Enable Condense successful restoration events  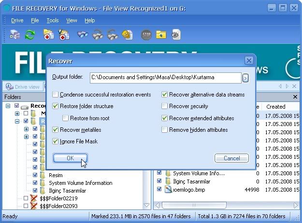(x=55, y=95)
